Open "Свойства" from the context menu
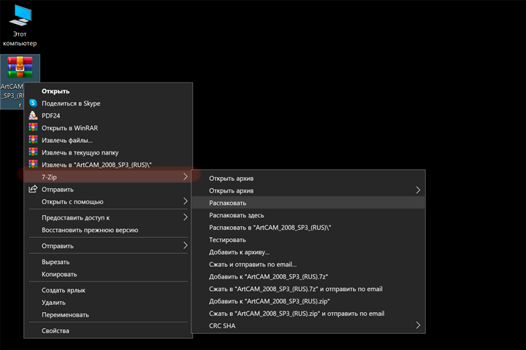 56,331
